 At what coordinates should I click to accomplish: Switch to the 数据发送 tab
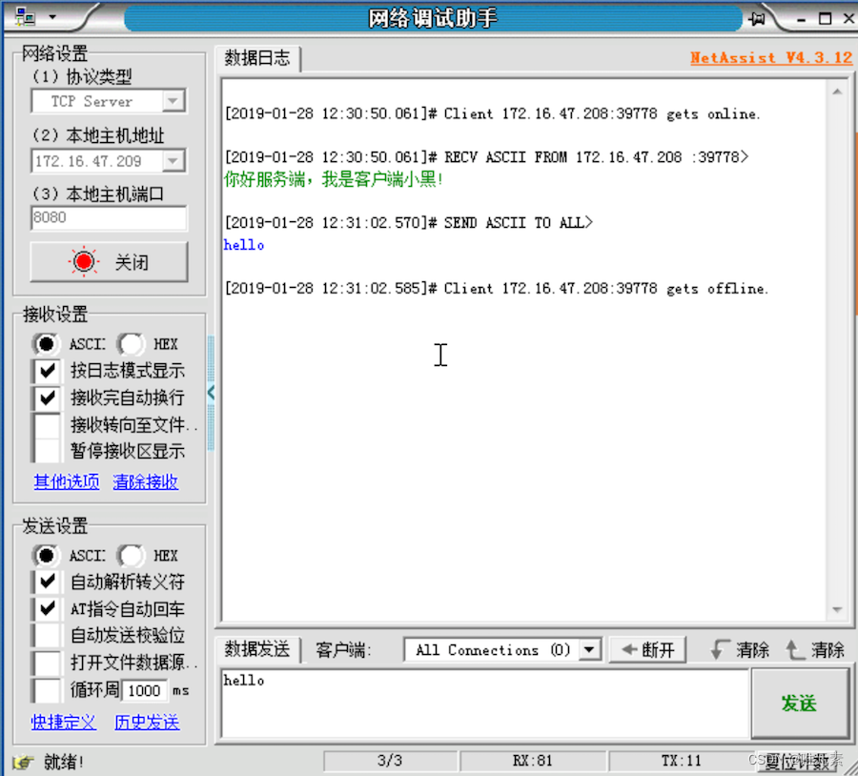(256, 649)
